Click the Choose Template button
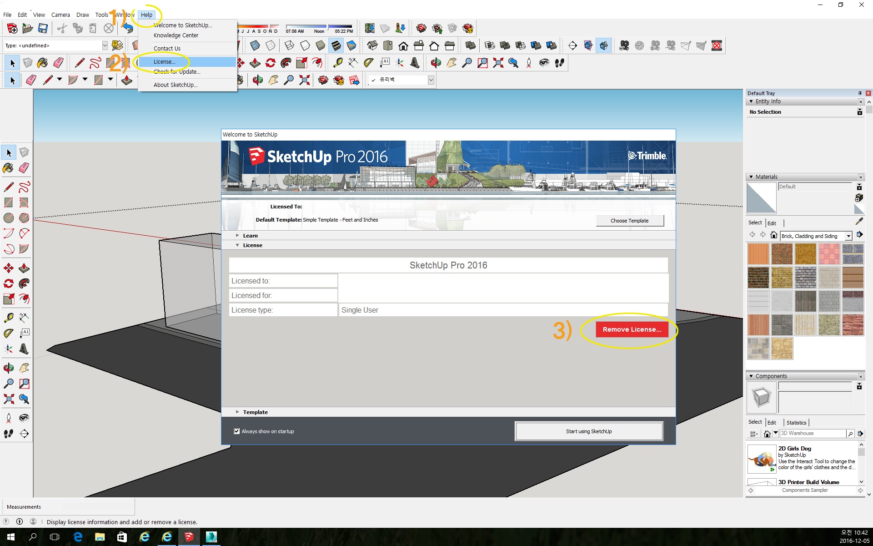 pyautogui.click(x=630, y=221)
